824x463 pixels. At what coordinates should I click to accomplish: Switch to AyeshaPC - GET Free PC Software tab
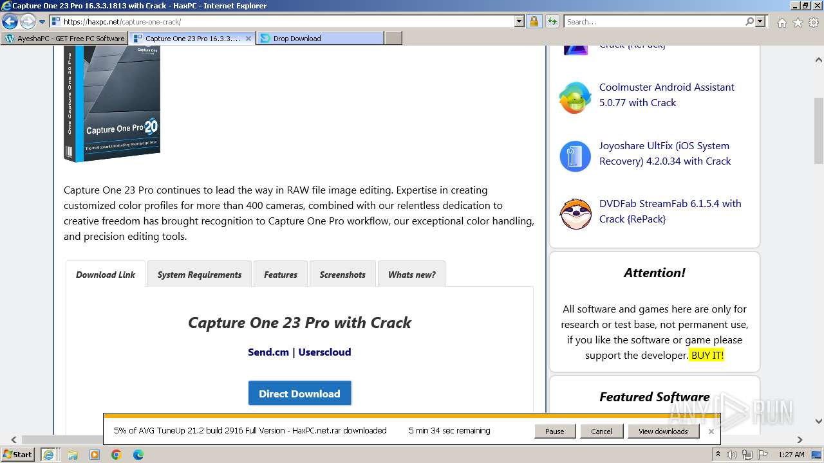pos(64,39)
